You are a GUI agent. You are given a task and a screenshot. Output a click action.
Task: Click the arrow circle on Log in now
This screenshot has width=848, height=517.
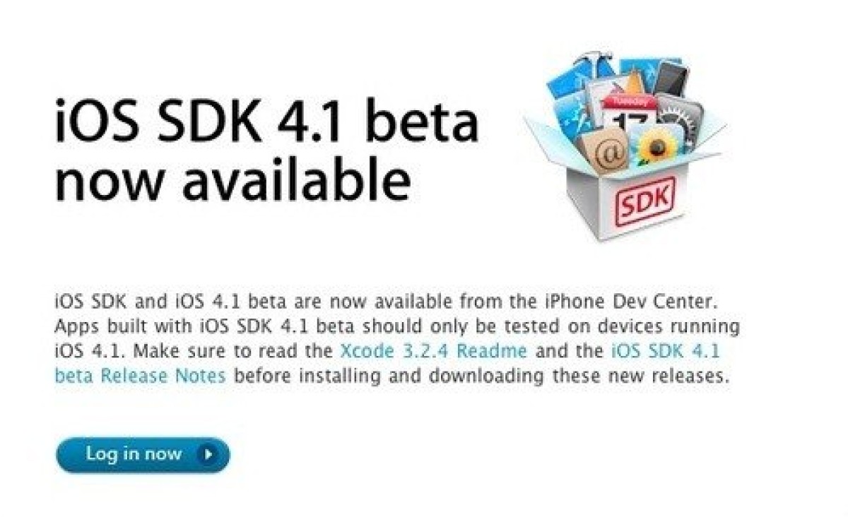pyautogui.click(x=208, y=454)
